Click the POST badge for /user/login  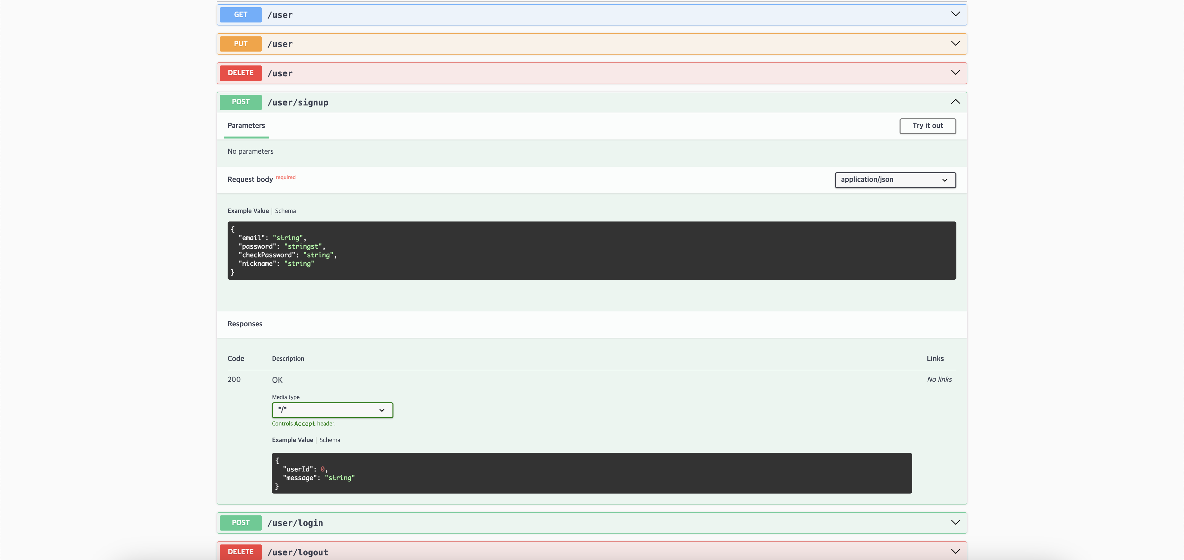pos(240,523)
